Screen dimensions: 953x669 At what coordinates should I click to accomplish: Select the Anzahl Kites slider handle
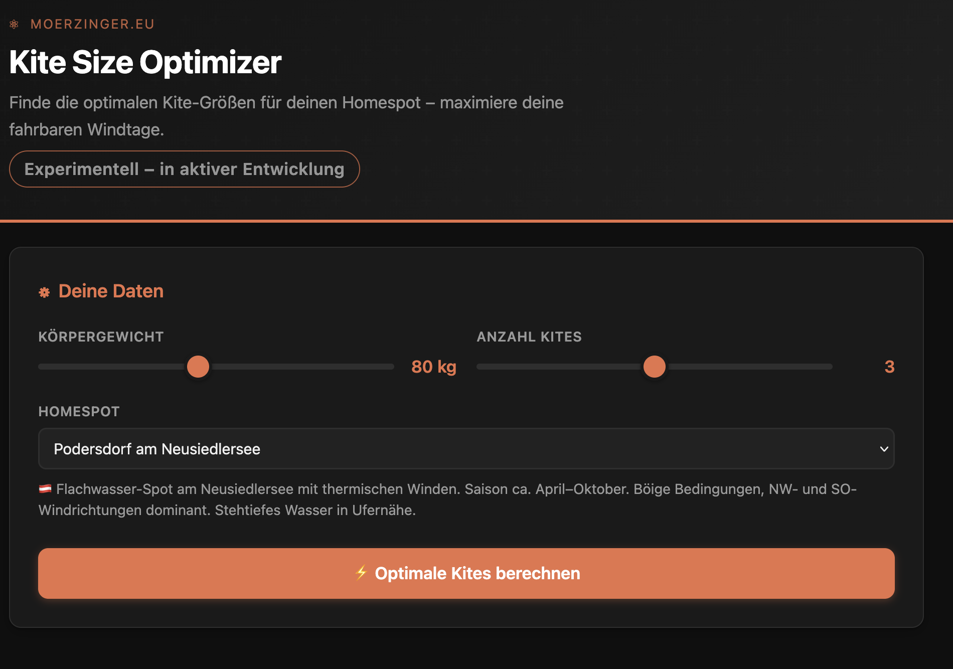(655, 367)
